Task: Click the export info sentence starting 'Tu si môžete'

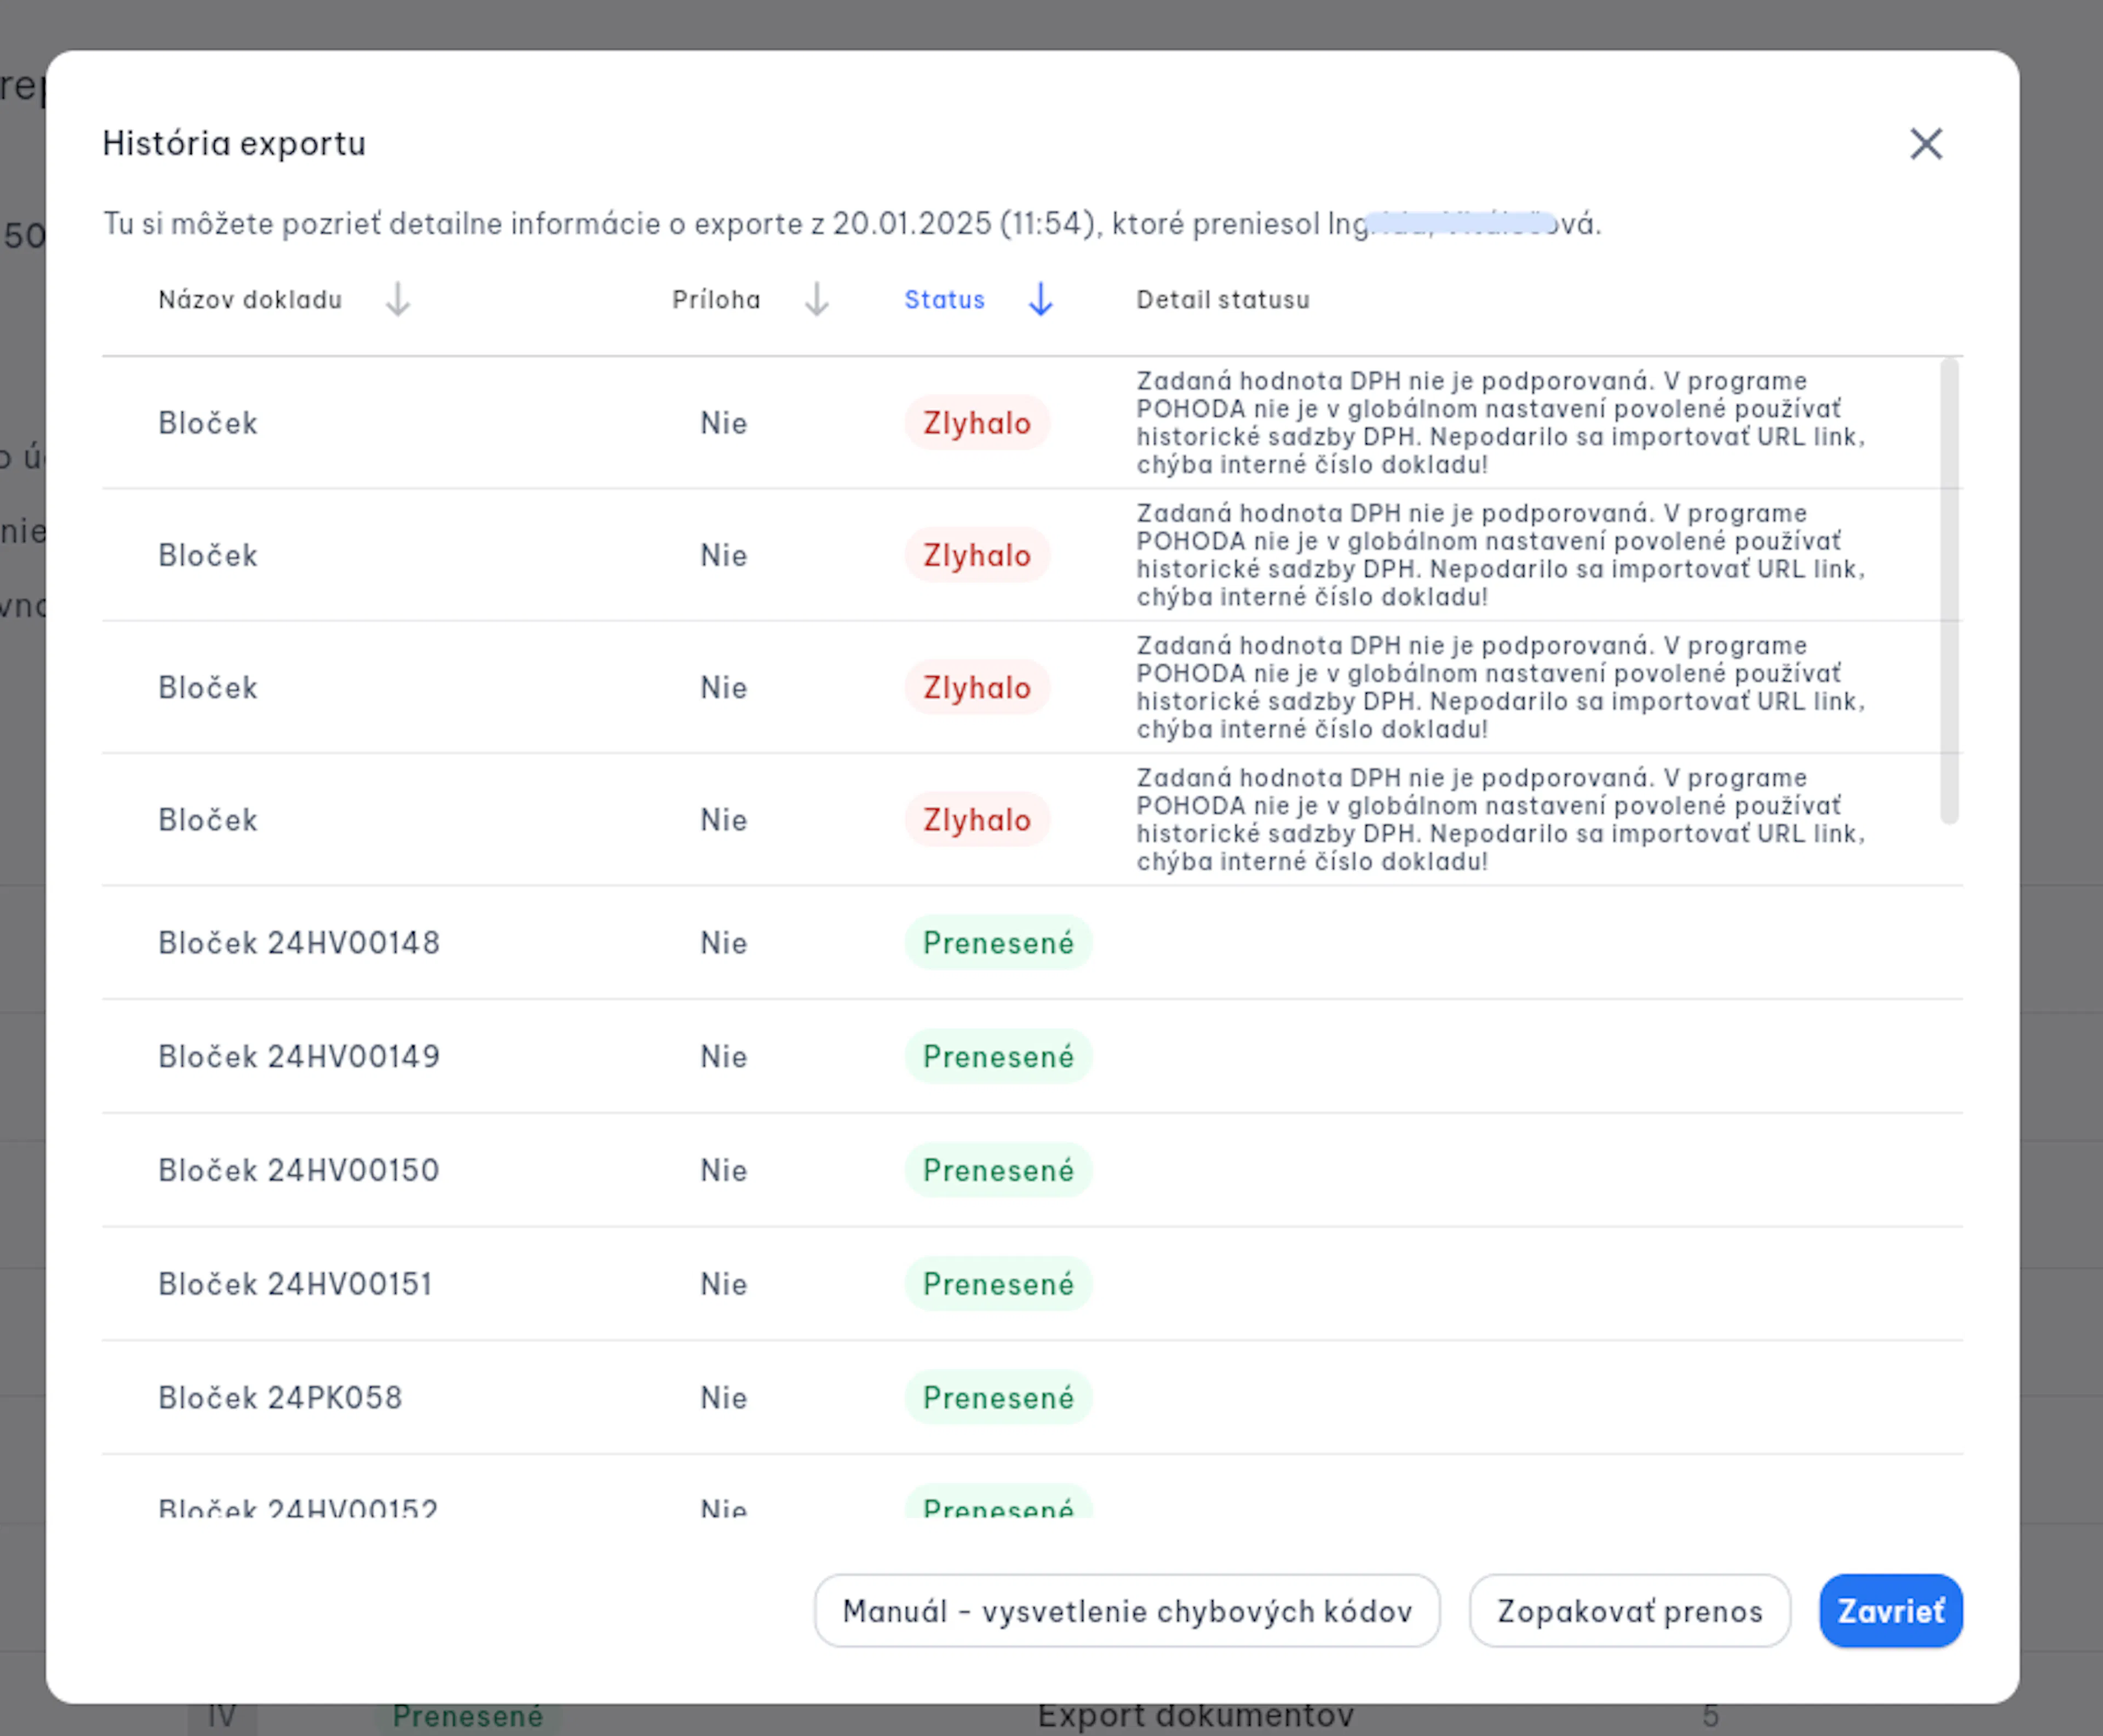Action: (852, 223)
